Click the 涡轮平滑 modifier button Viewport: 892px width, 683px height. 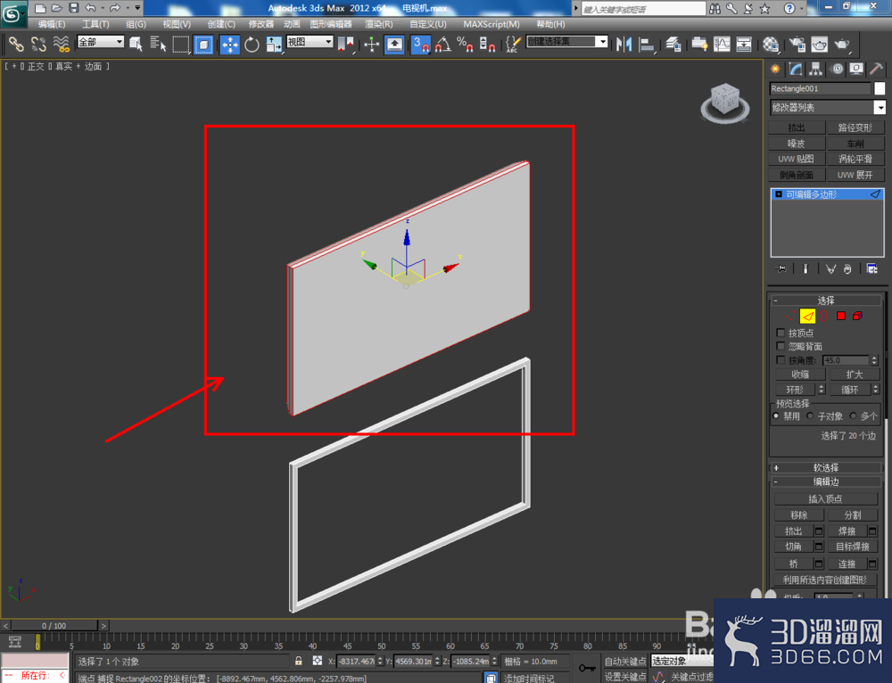tap(855, 160)
